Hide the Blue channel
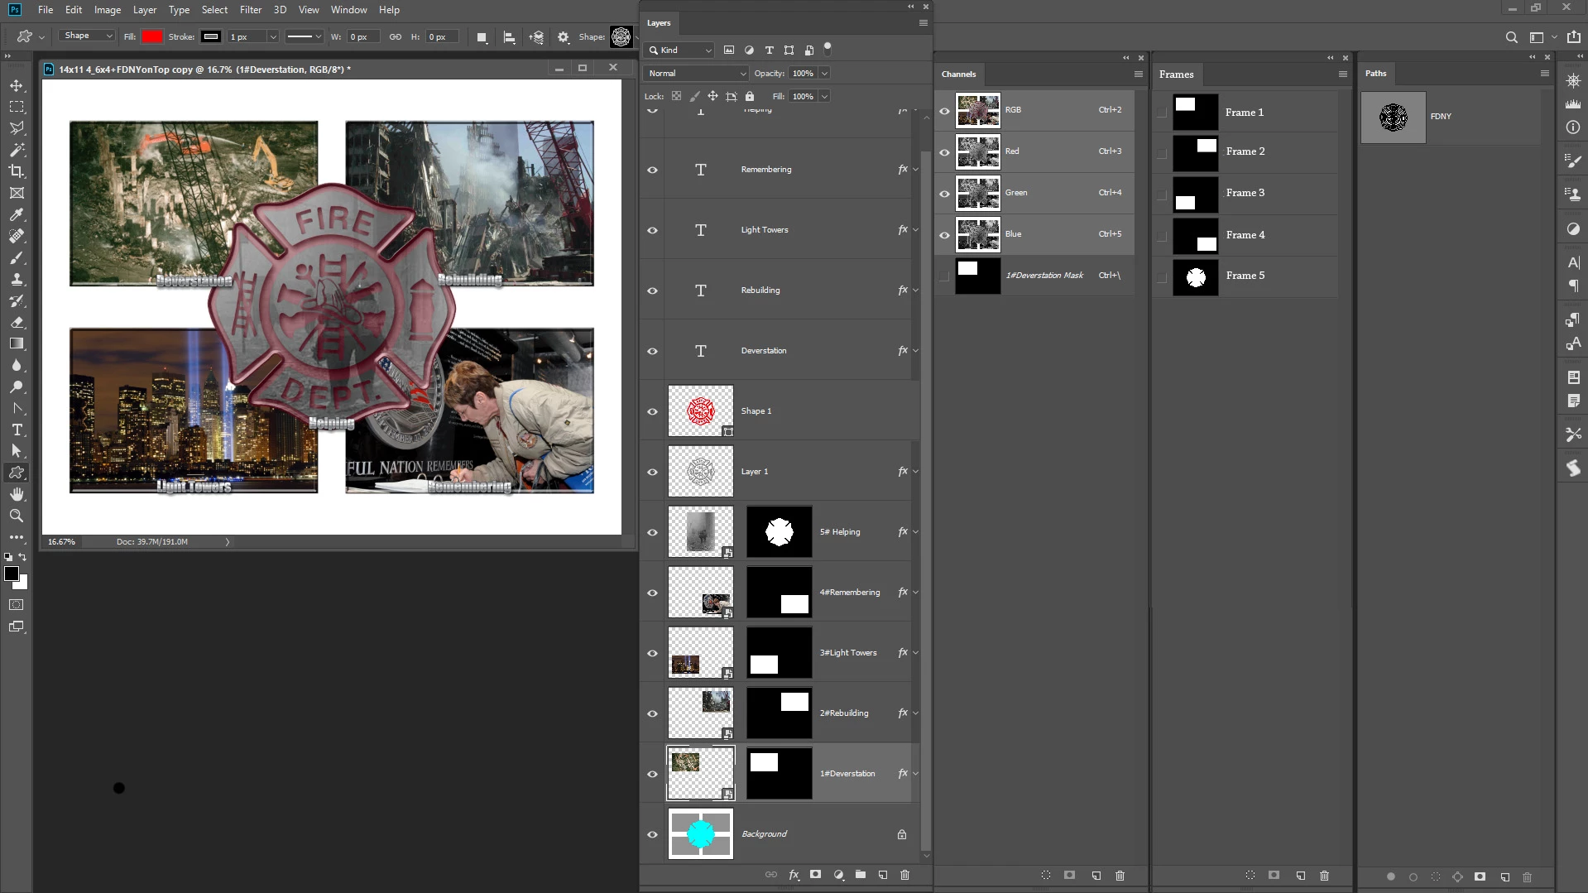The width and height of the screenshot is (1588, 893). tap(944, 235)
